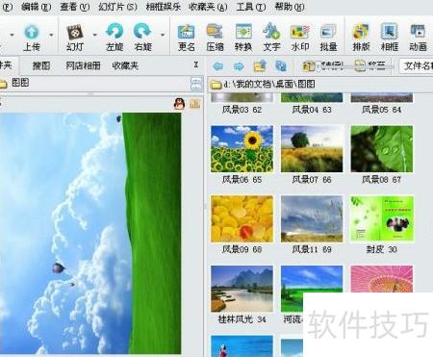Click the panel layout toggle icon
This screenshot has width=433, height=357.
(196, 84)
